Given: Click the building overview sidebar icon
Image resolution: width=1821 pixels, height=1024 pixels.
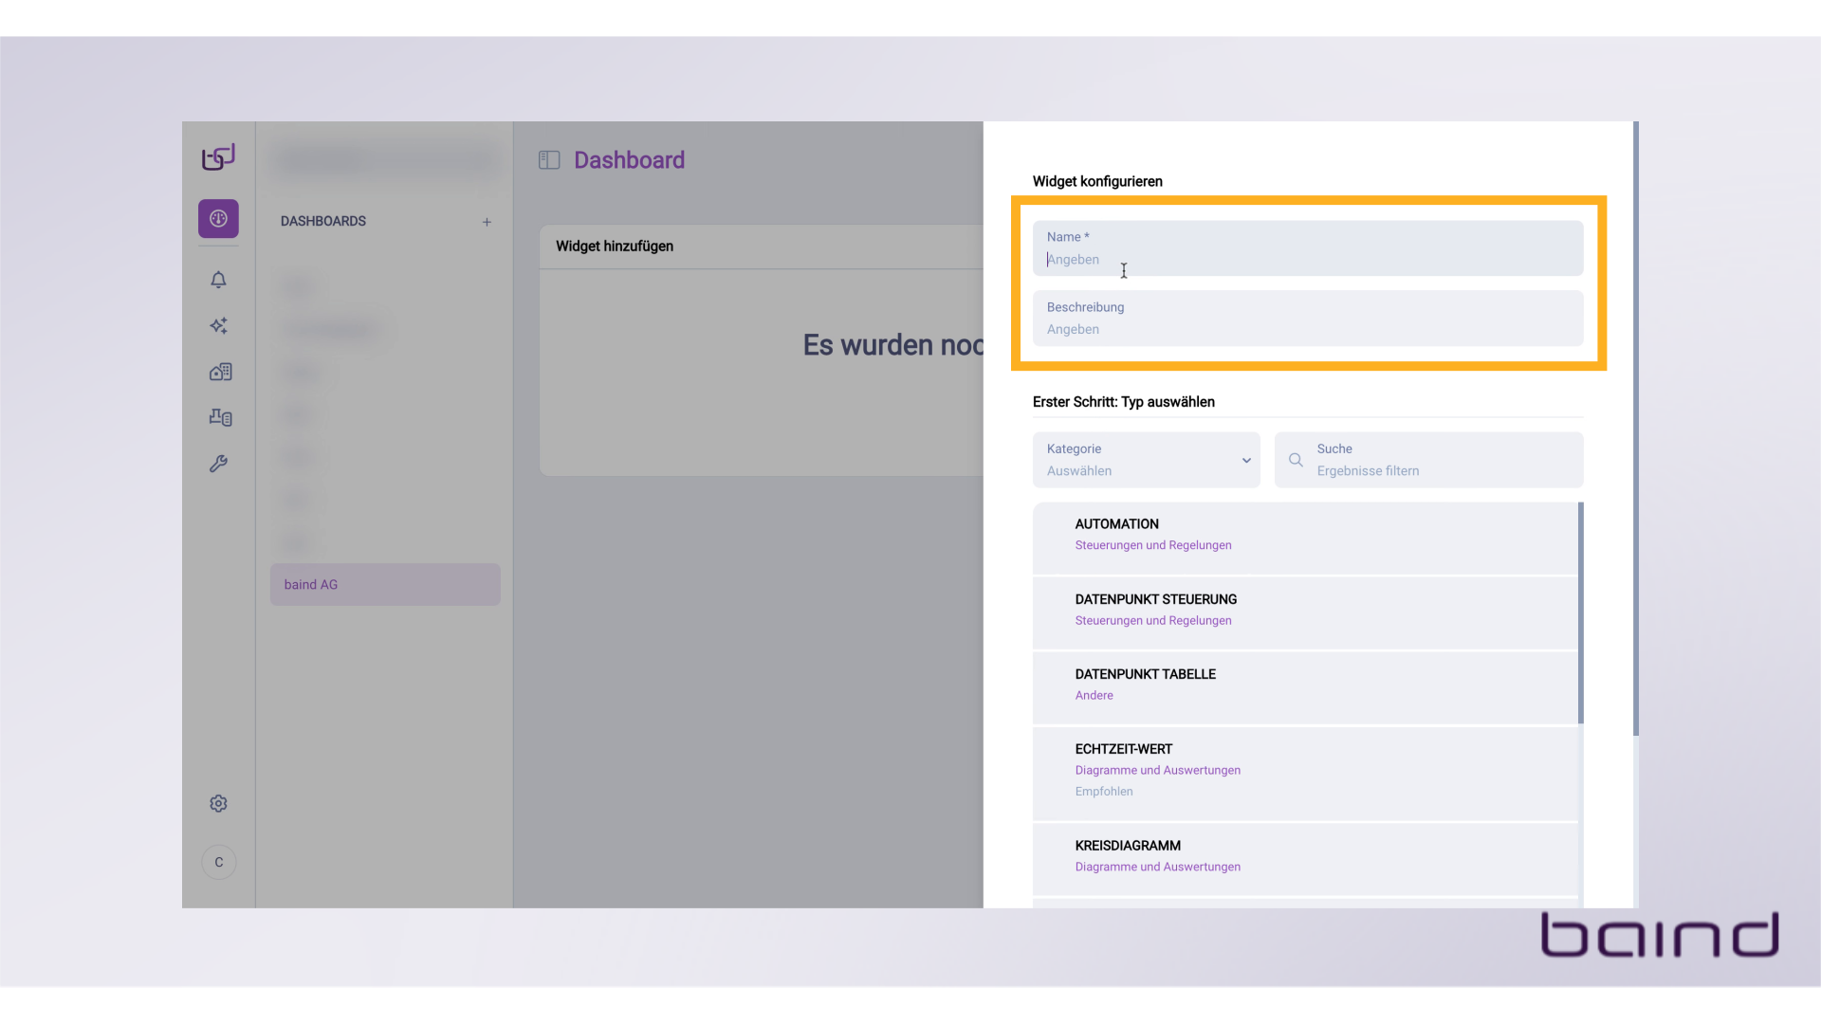Looking at the screenshot, I should point(219,372).
